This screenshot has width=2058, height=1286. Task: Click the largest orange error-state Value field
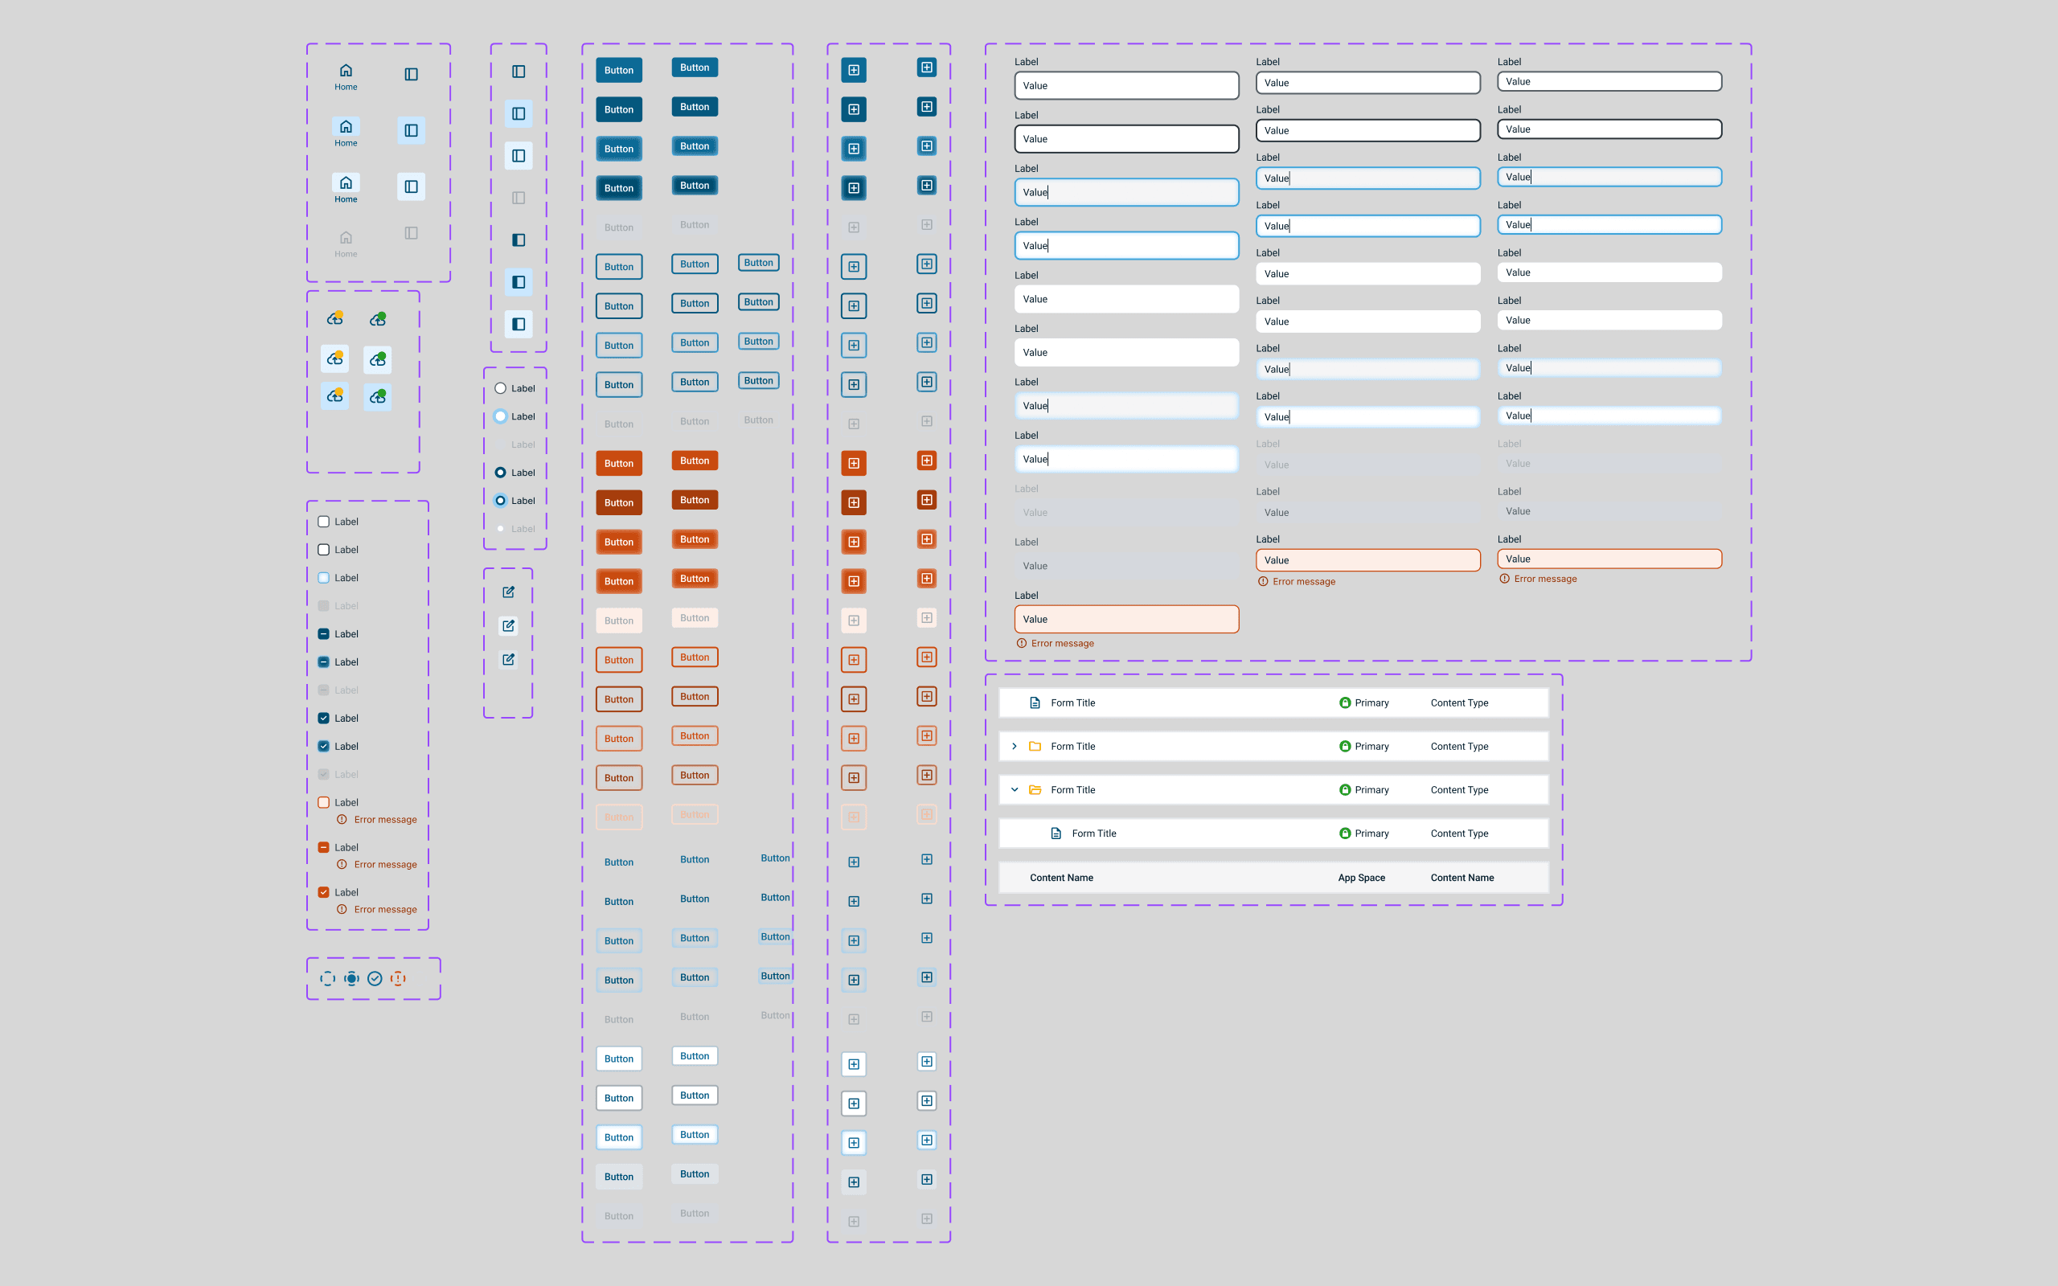click(x=1126, y=619)
